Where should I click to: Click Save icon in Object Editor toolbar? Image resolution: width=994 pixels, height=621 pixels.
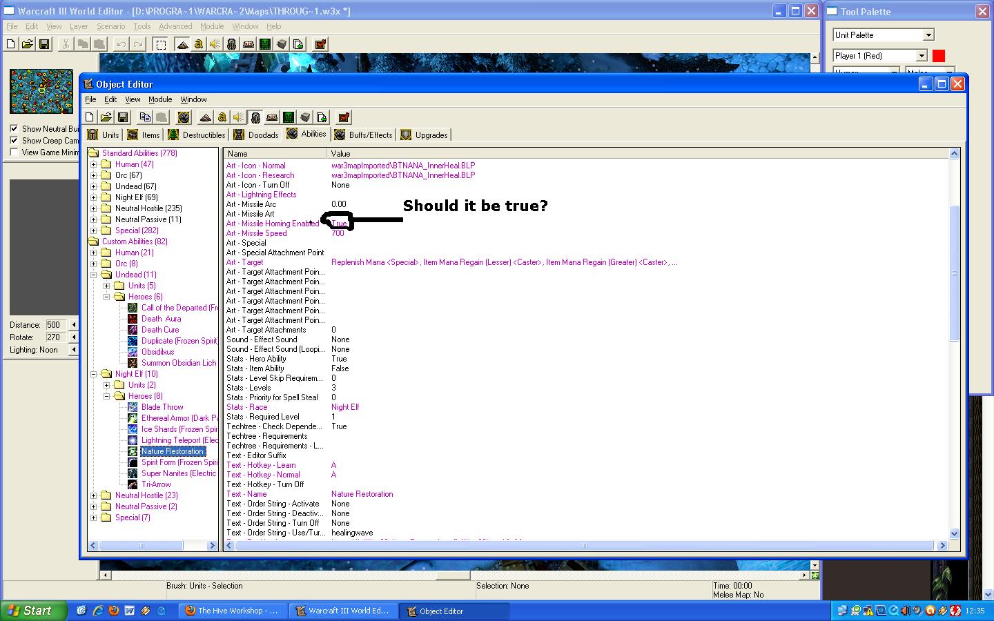pyautogui.click(x=123, y=117)
